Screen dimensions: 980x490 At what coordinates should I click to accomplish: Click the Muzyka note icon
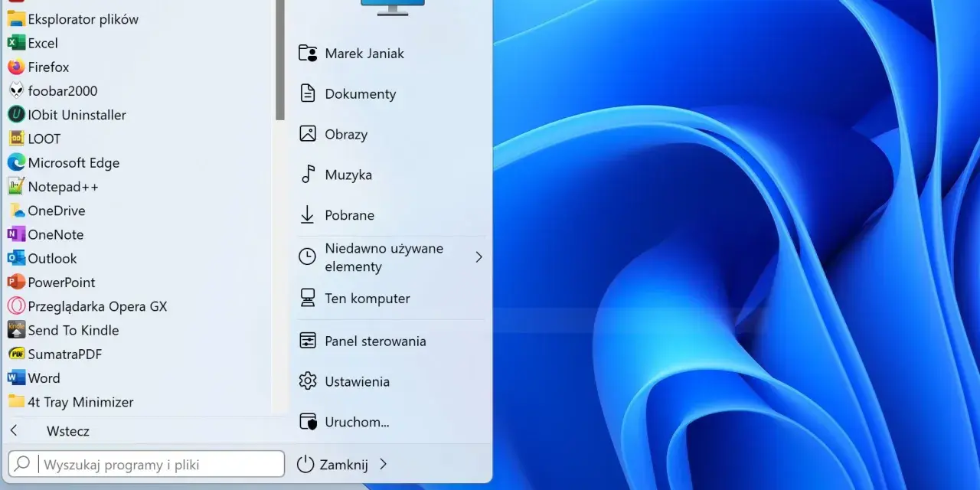(308, 175)
